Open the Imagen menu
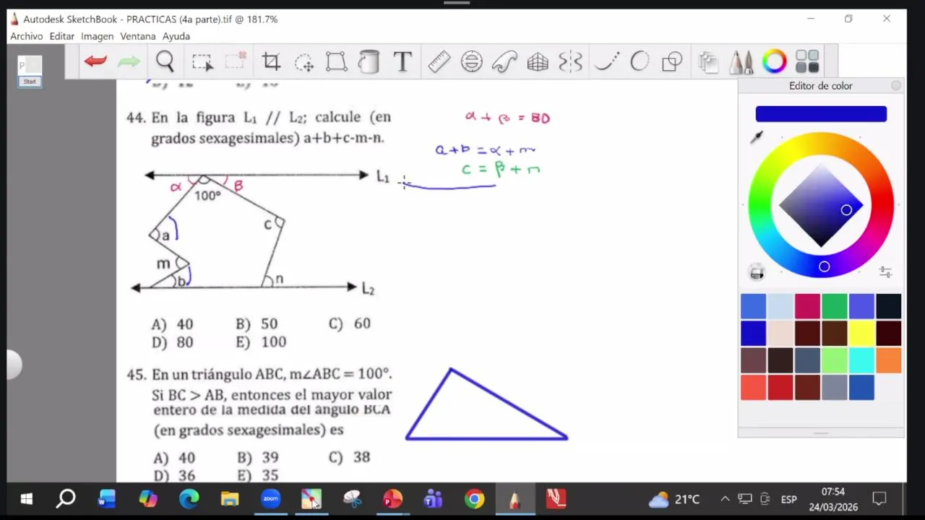This screenshot has height=520, width=925. click(x=98, y=36)
